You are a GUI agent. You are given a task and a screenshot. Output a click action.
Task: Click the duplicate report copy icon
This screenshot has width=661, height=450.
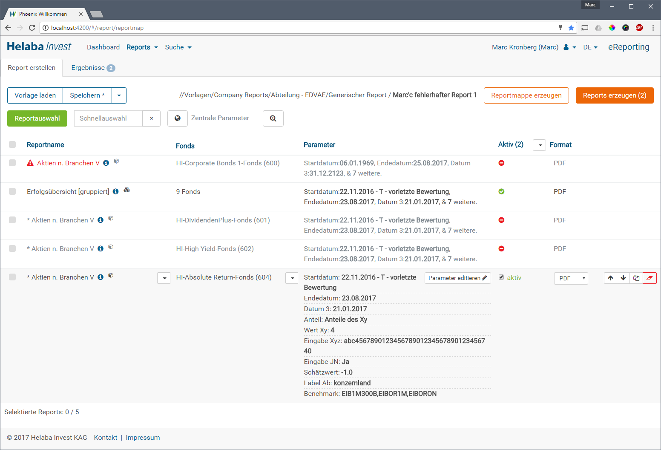[636, 278]
